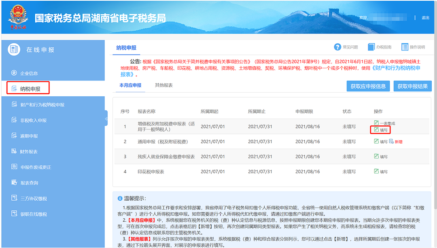Click 一表集成 text link in row 1
The width and height of the screenshot is (437, 248).
click(x=387, y=123)
